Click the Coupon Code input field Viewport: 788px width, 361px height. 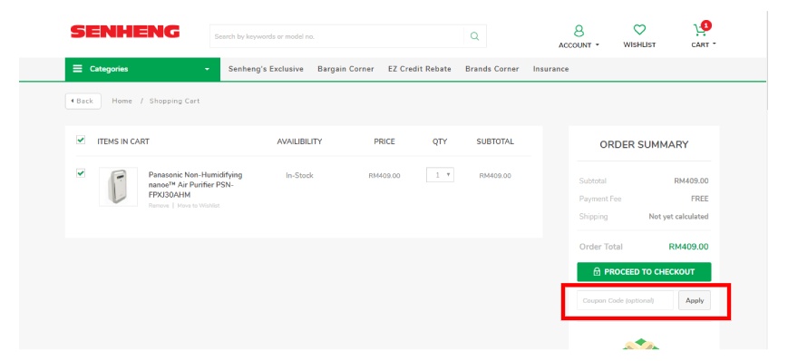pyautogui.click(x=625, y=300)
